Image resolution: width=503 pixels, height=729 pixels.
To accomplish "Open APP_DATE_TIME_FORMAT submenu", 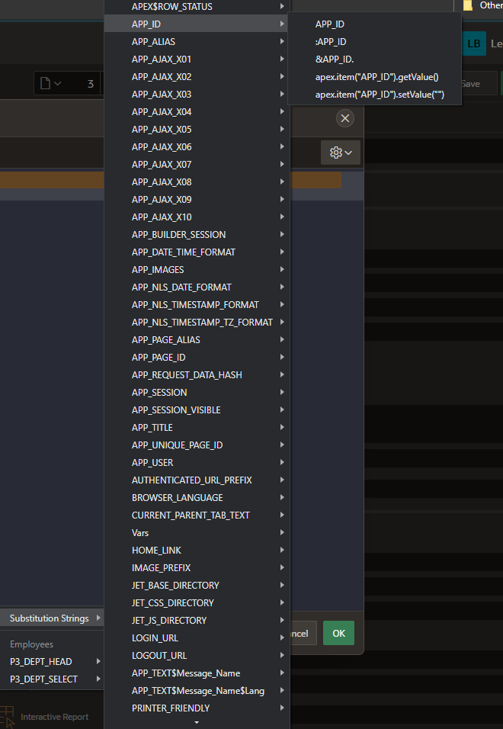I will coord(197,252).
